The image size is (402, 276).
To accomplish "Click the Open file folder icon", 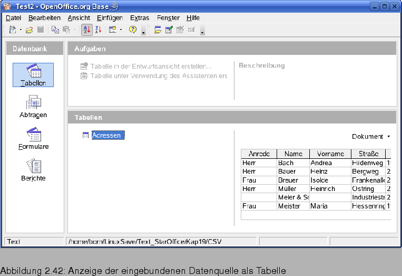I will (29, 30).
